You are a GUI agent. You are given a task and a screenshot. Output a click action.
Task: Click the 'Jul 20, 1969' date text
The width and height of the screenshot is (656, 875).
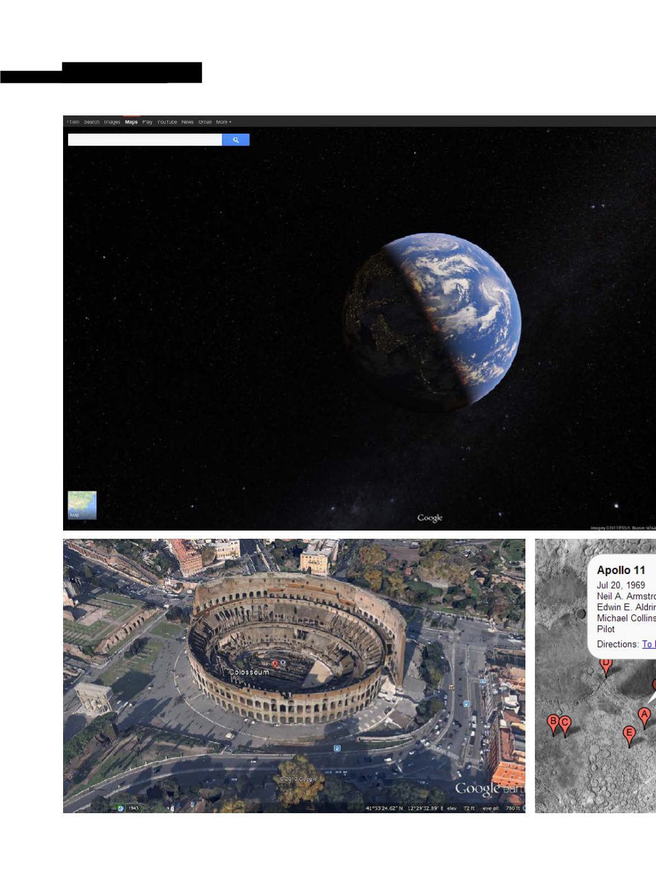621,585
